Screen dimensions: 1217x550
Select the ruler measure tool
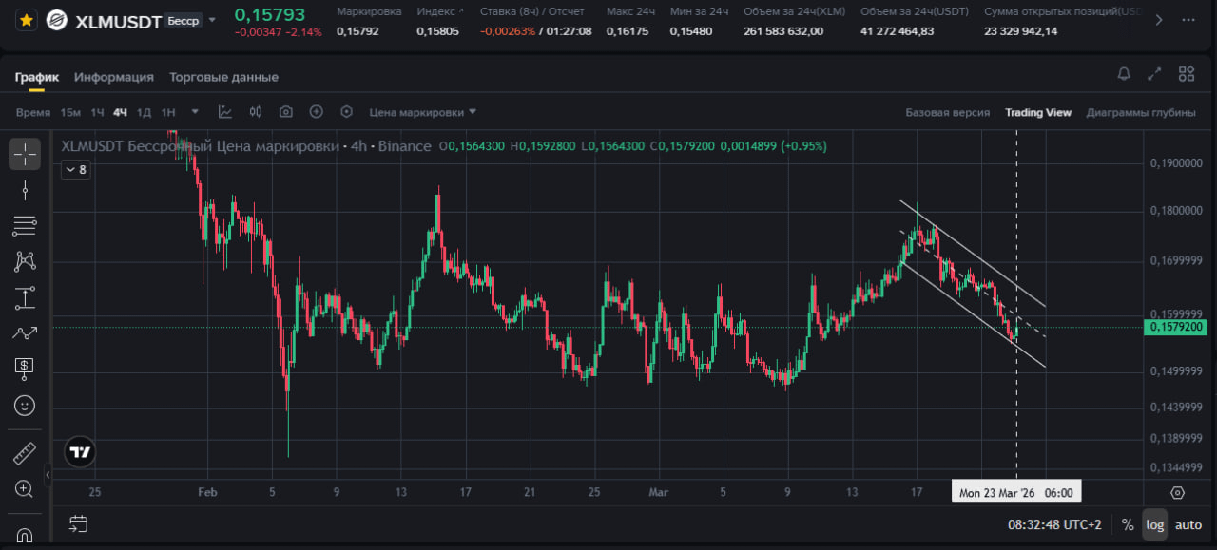point(25,454)
